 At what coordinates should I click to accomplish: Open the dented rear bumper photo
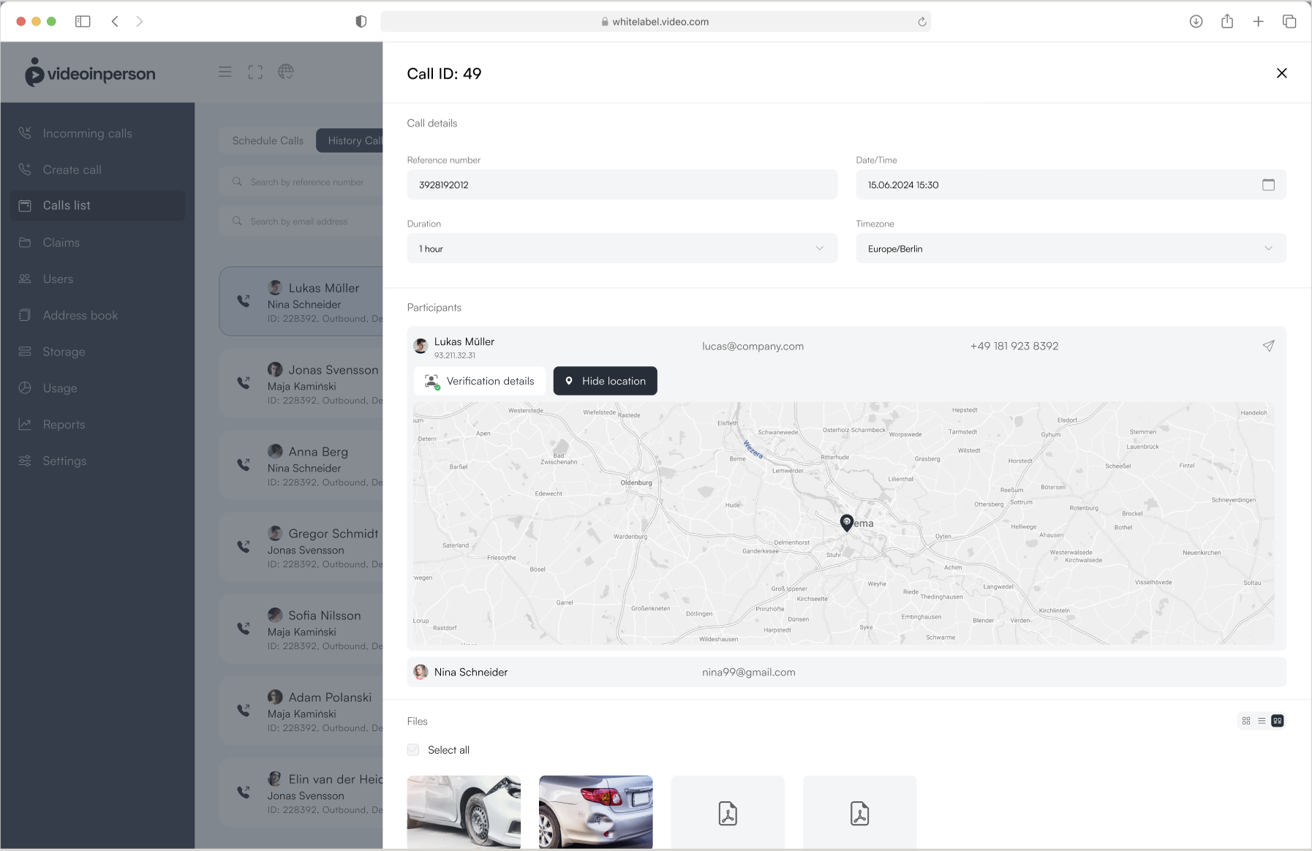point(596,812)
